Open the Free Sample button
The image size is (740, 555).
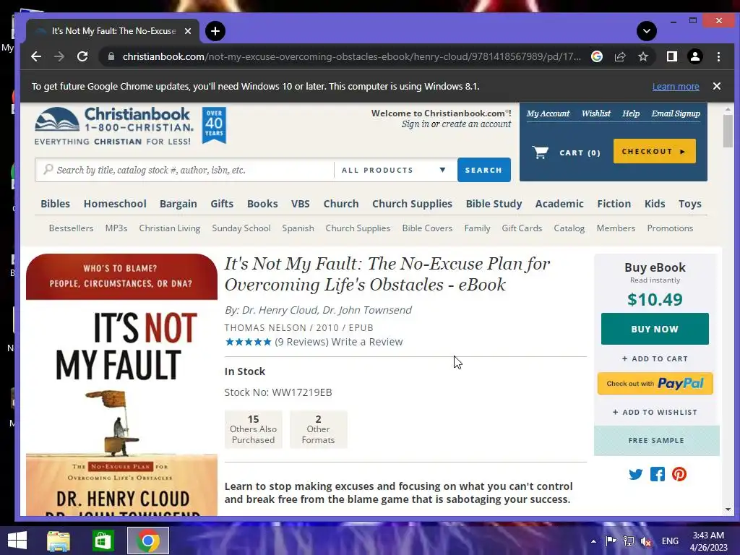click(x=656, y=440)
